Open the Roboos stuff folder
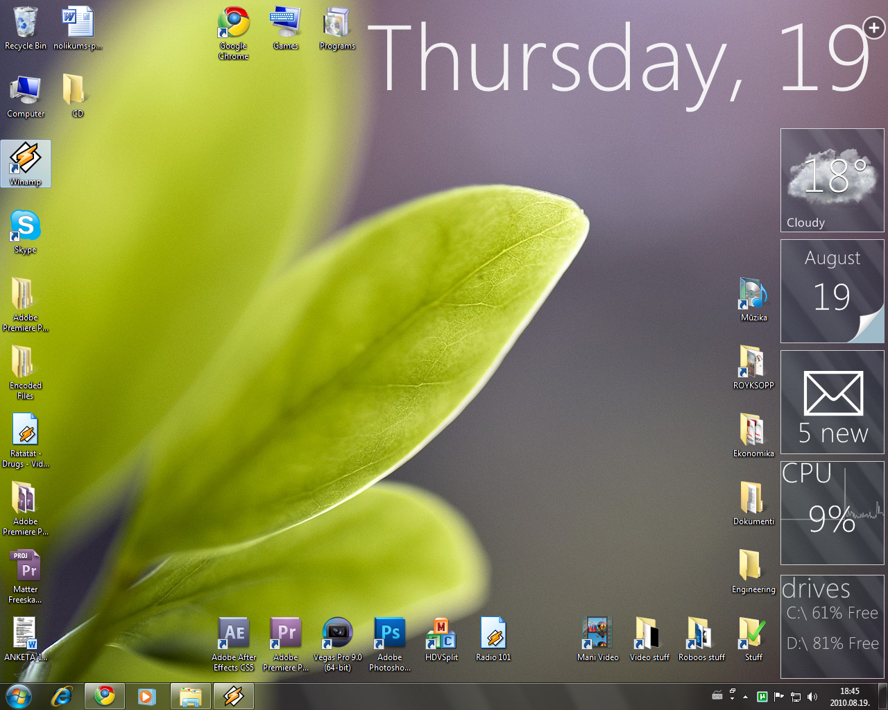This screenshot has height=710, width=888. click(701, 639)
